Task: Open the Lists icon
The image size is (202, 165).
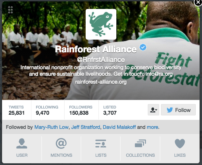Action: coord(101,144)
